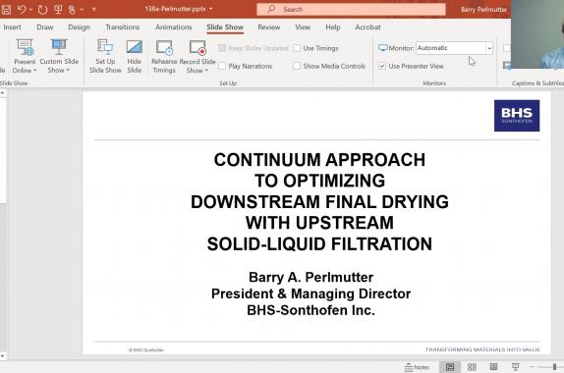Click BHS-Sonthofen Inc. text line
This screenshot has height=373, width=564.
pos(310,310)
